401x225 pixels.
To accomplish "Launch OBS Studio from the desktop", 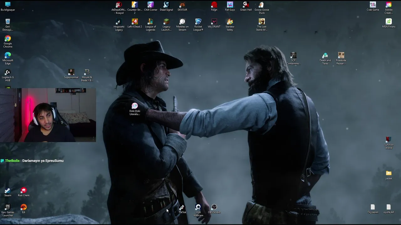I will [x=214, y=209].
